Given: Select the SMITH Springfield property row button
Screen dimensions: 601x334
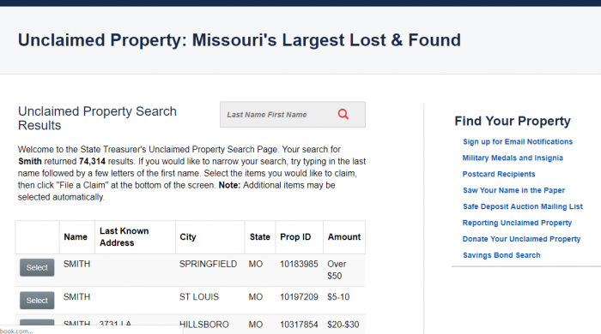Looking at the screenshot, I should pyautogui.click(x=37, y=267).
